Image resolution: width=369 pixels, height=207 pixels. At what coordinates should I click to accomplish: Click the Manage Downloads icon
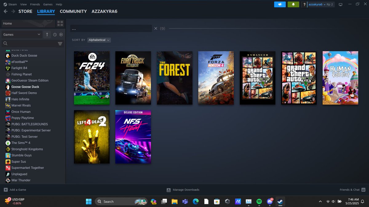[169, 190]
